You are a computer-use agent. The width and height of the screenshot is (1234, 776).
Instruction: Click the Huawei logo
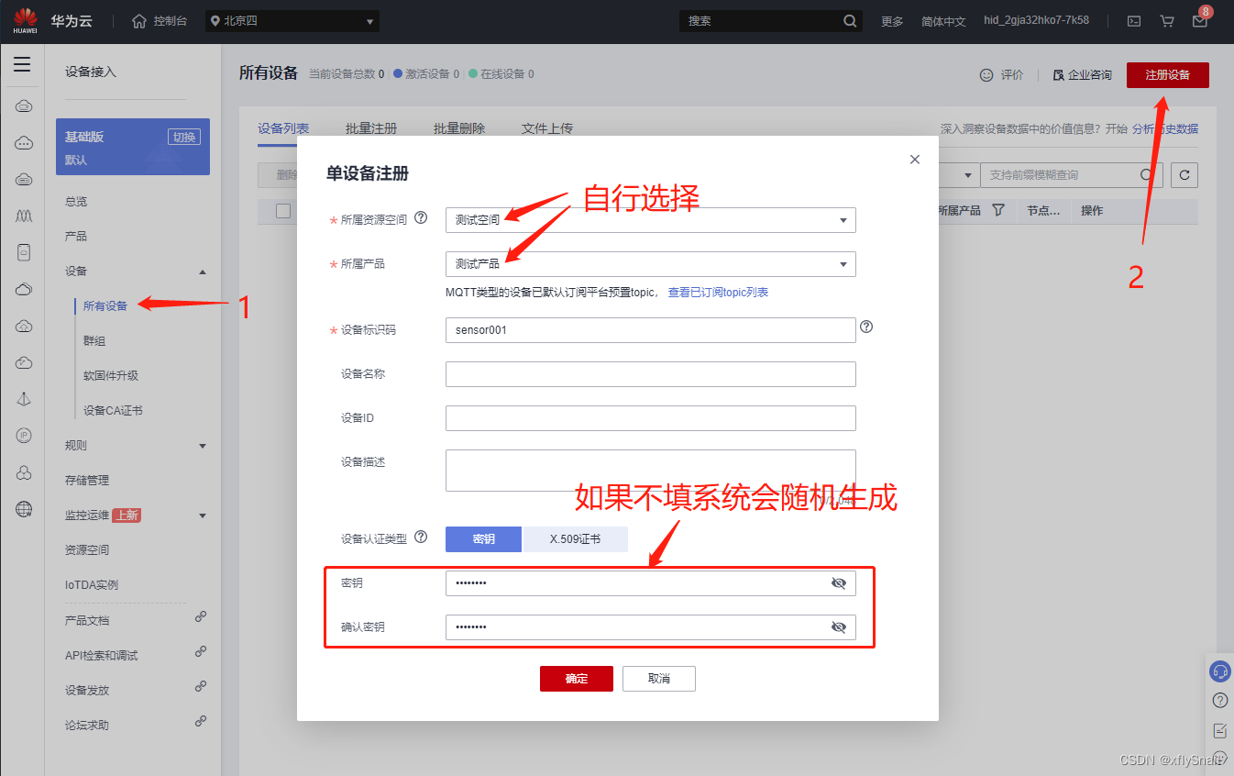pos(25,20)
